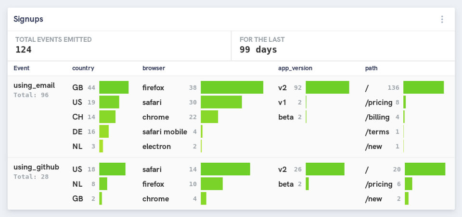
Task: Click the firefox bar with 38 events
Action: 231,87
